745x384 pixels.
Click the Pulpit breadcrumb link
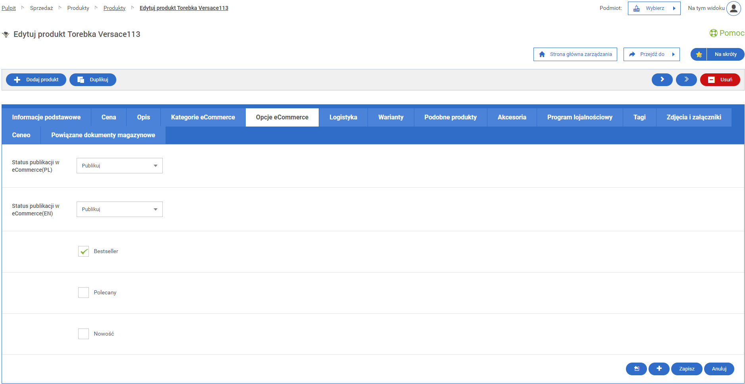point(9,8)
